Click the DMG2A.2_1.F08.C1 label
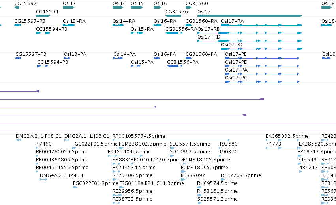336x205 pixels. coord(39,136)
